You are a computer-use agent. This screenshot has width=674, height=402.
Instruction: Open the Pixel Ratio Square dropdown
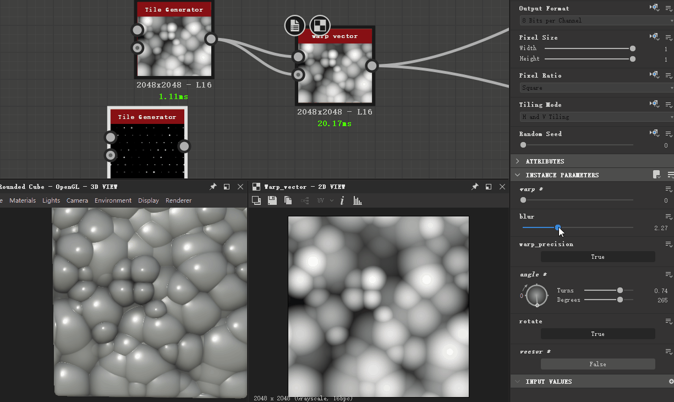[596, 88]
